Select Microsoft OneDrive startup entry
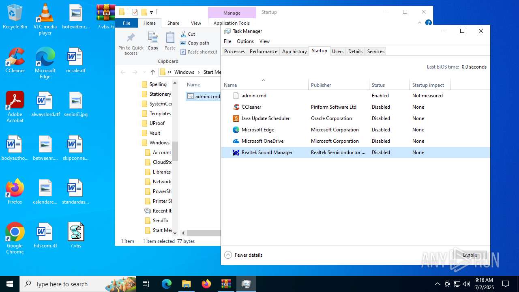This screenshot has width=519, height=292. 355,141
